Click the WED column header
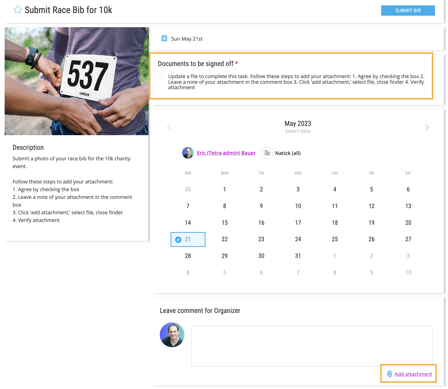Screen dimensions: 448x389 [298, 173]
